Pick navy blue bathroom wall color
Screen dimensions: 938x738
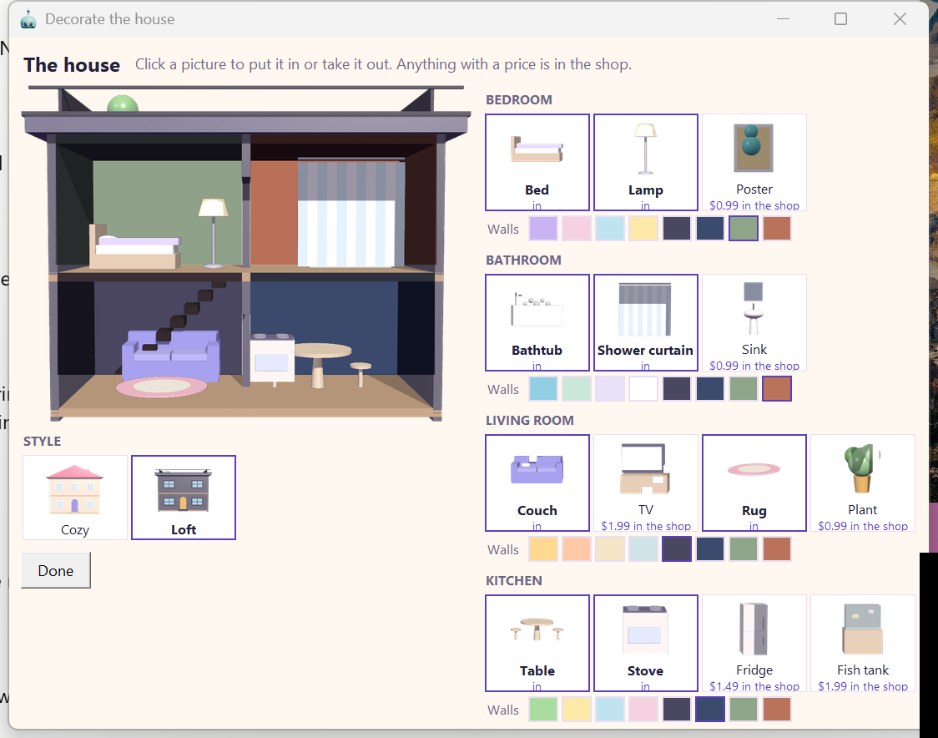(710, 389)
